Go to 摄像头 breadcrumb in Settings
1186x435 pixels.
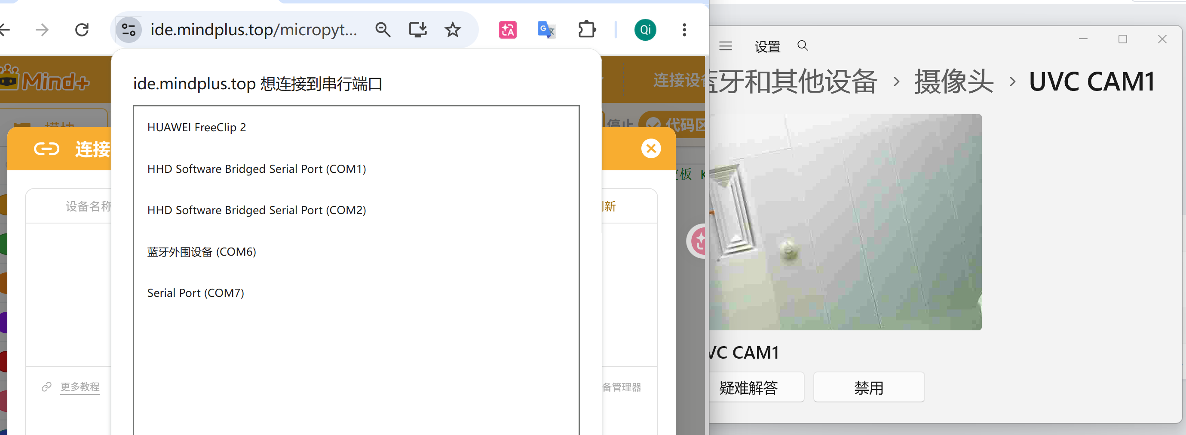click(x=953, y=82)
